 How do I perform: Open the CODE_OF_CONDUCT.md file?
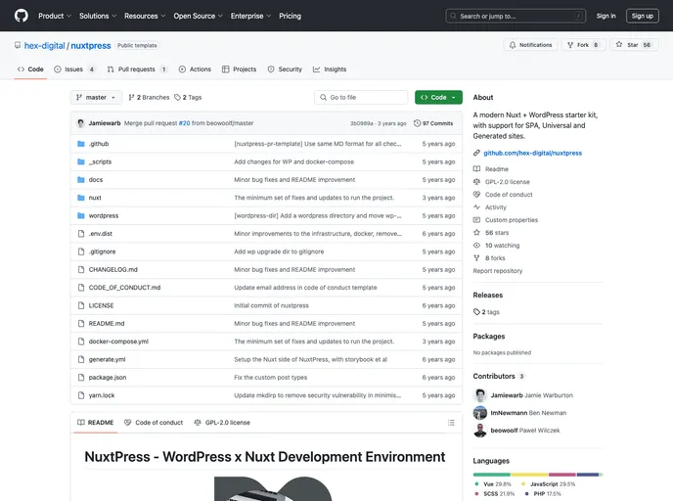tap(124, 288)
